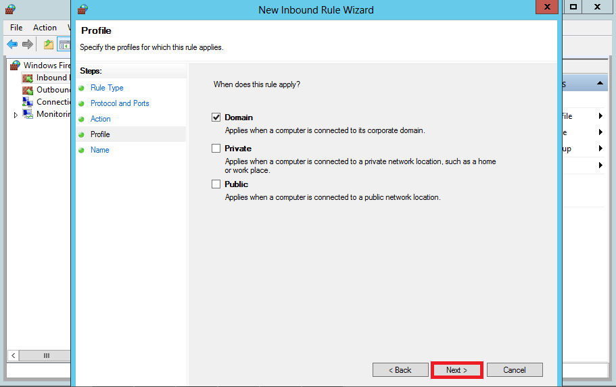Open the File menu
This screenshot has width=616, height=387.
[16, 28]
